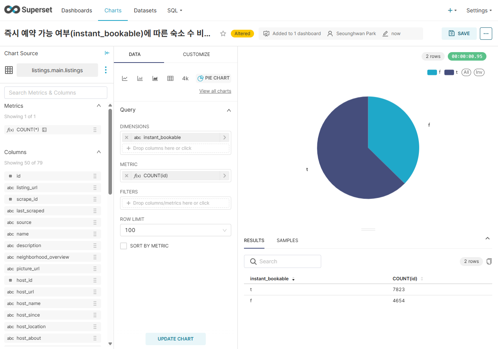Click legend All selector
Screen dimensions: 498x349
(466, 72)
